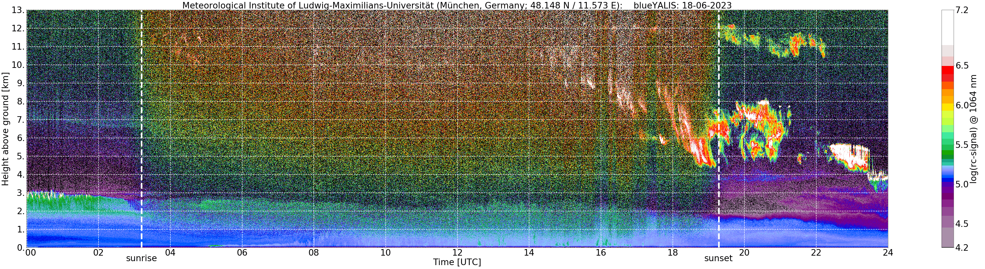Click the '5.0' colorbar tick value
Image resolution: width=985 pixels, height=269 pixels.
click(x=962, y=184)
